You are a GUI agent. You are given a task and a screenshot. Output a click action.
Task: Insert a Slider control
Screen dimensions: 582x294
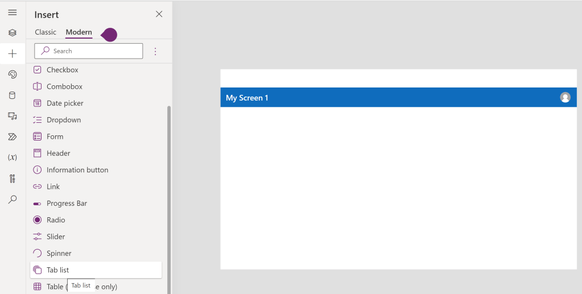pos(56,237)
